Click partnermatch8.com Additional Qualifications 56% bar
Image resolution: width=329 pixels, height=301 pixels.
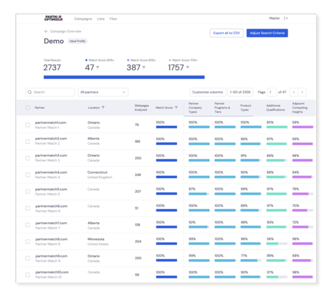pyautogui.click(x=277, y=244)
